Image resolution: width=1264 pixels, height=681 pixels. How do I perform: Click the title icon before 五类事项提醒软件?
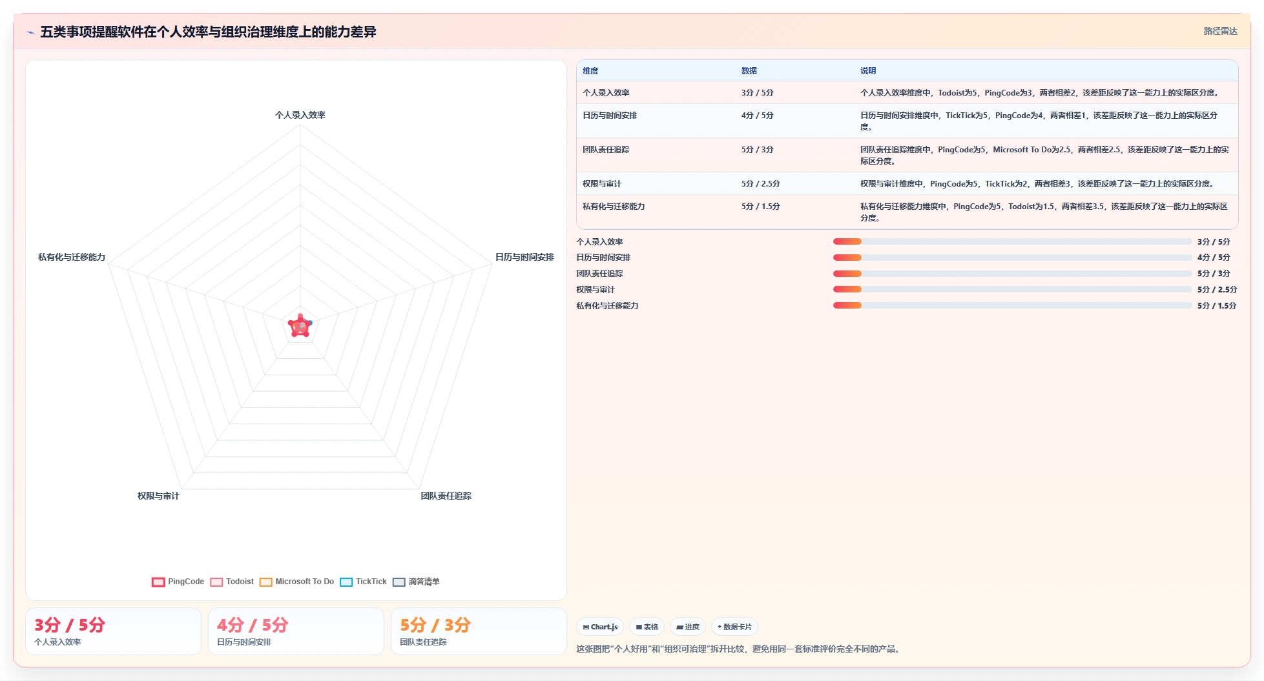31,32
